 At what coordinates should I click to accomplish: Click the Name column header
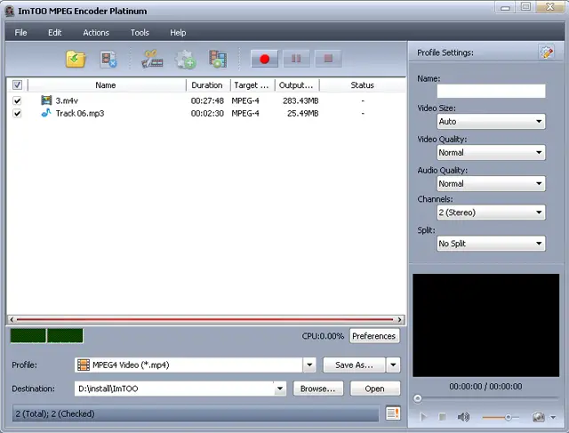tap(107, 85)
